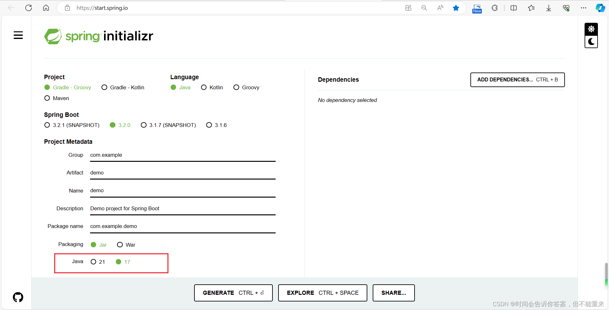Open the favorites list icon
The image size is (609, 310).
[531, 8]
